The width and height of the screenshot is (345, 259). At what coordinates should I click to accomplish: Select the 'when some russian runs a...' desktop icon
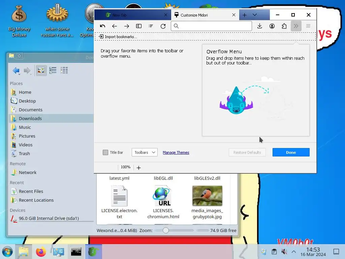pos(57,21)
